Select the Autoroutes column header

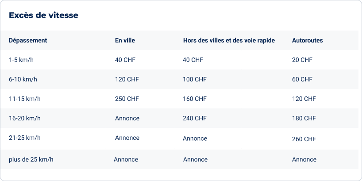(x=307, y=40)
